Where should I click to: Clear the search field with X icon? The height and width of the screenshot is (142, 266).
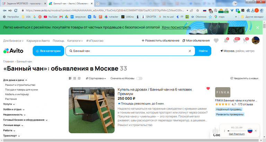[x=190, y=51]
